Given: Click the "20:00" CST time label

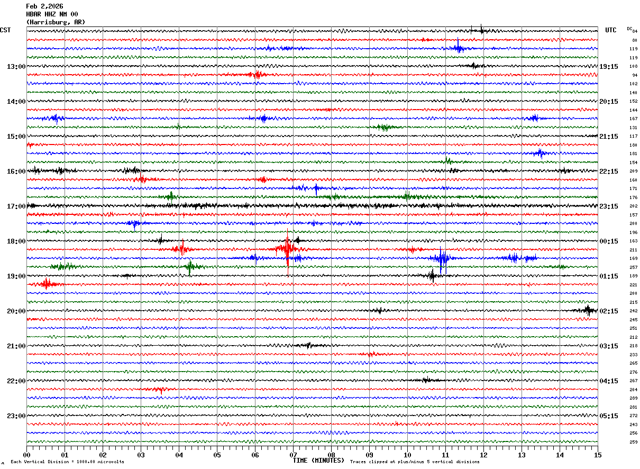Looking at the screenshot, I should point(16,311).
